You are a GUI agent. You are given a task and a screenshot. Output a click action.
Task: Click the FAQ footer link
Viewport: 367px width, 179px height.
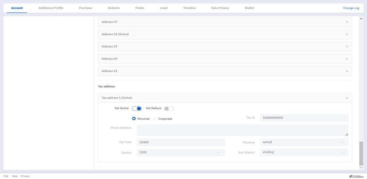pyautogui.click(x=6, y=176)
